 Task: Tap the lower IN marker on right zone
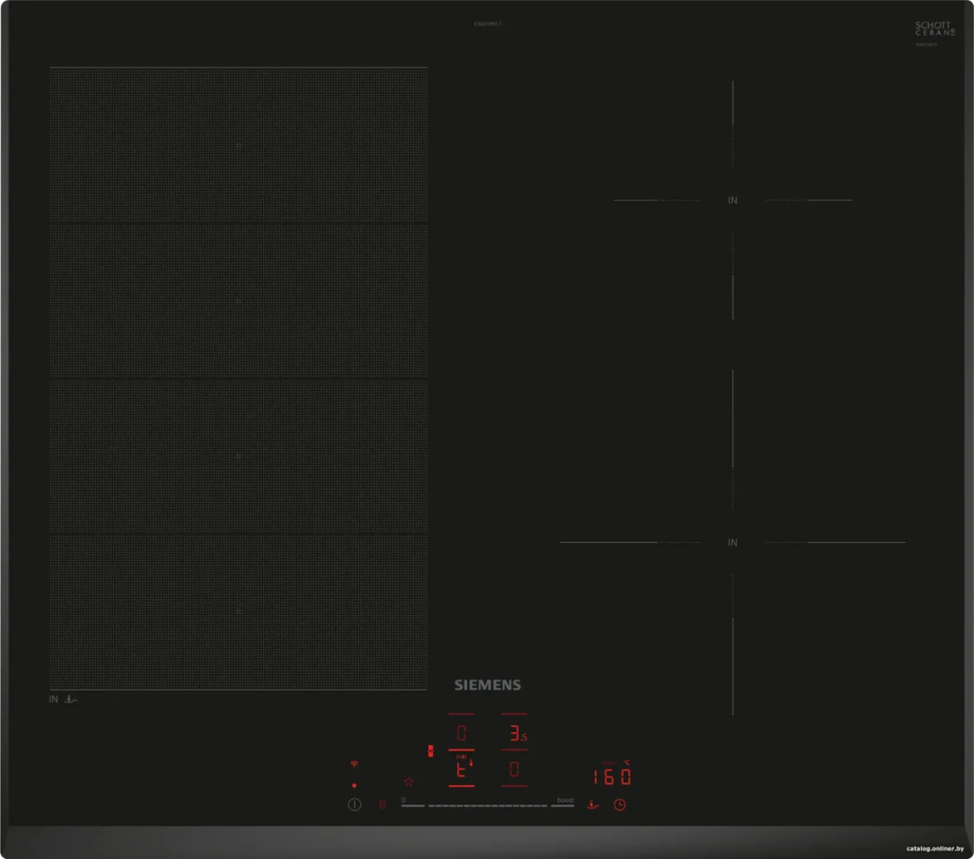[x=733, y=542]
